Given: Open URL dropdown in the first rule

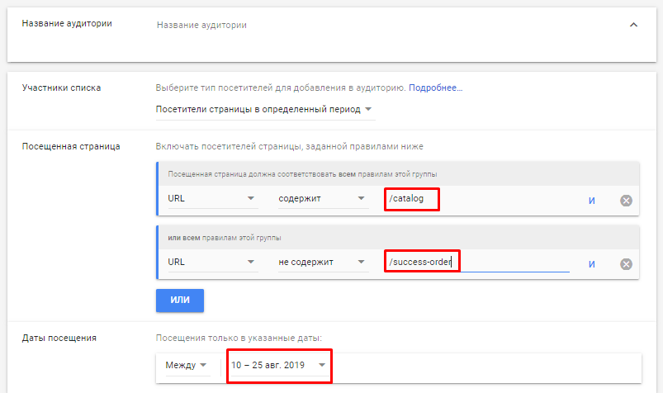Looking at the screenshot, I should coord(211,199).
